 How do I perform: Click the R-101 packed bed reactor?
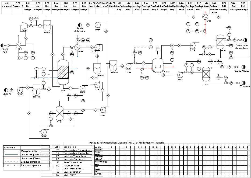(63, 72)
